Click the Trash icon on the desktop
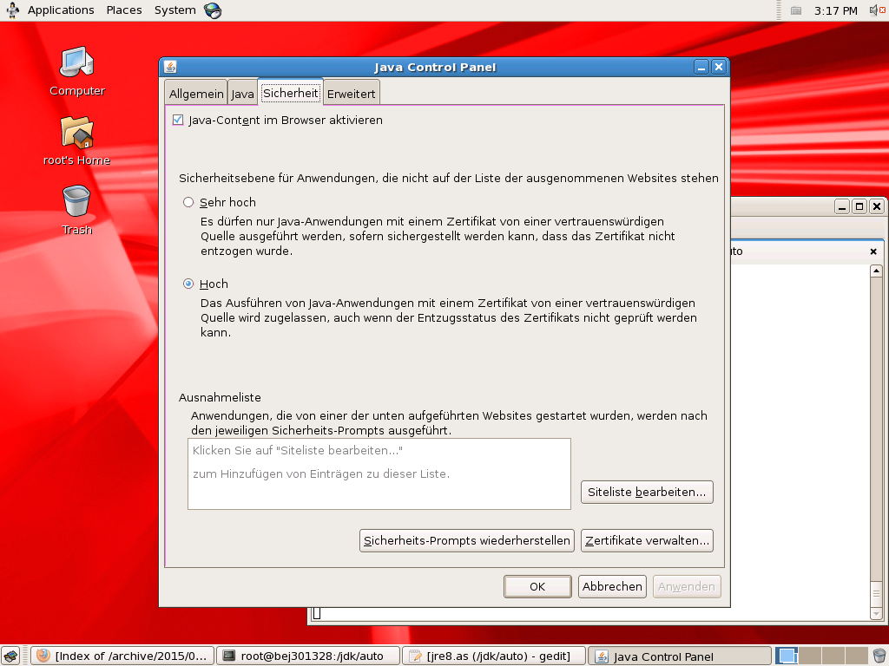889x666 pixels. click(x=76, y=202)
